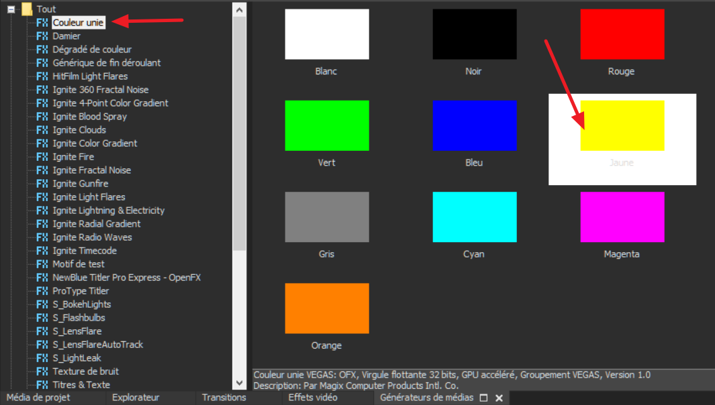Click the FX icon beside Dégradé de couleur
The image size is (715, 405).
click(42, 49)
